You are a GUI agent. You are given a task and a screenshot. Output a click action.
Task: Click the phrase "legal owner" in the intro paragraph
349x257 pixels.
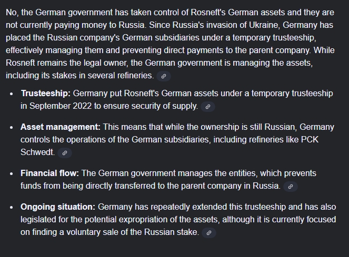96,63
